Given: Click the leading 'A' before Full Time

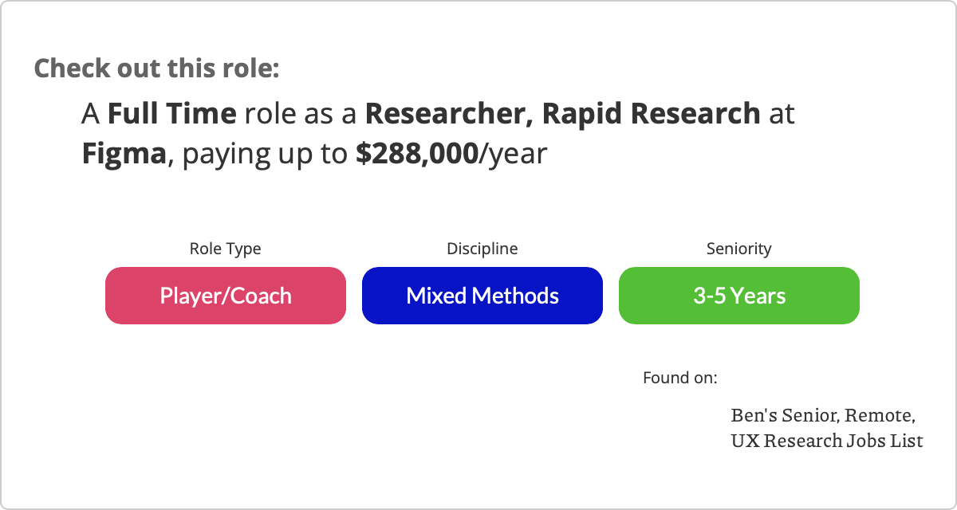Looking at the screenshot, I should click(91, 114).
